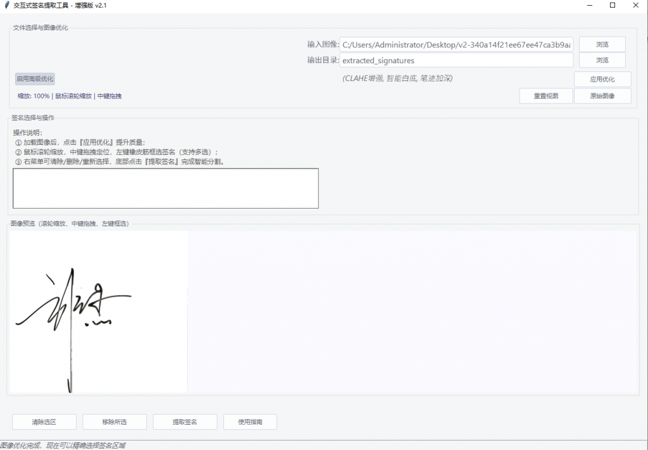The width and height of the screenshot is (648, 450).
Task: Click 重置视图 to reset the view
Action: tap(545, 95)
